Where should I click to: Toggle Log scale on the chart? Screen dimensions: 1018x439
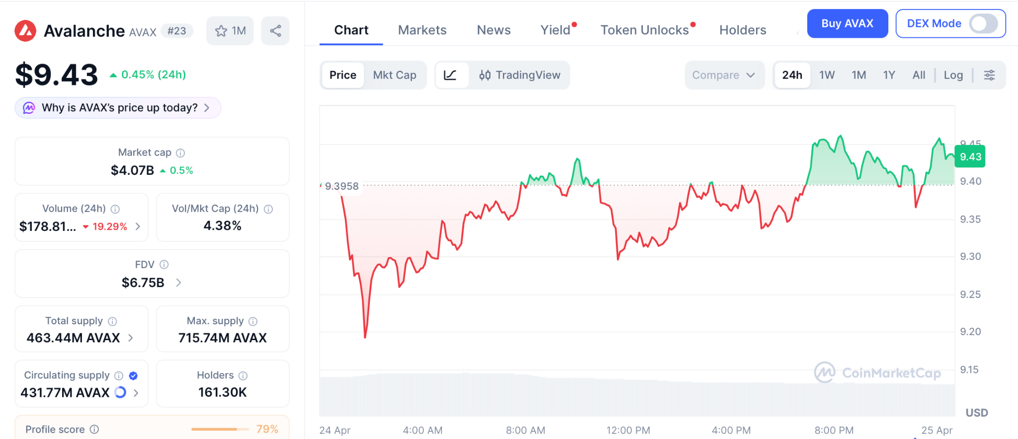[953, 75]
